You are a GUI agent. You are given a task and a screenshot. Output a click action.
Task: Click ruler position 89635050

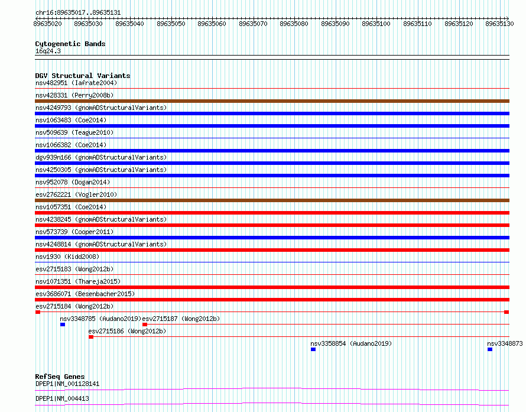click(171, 24)
